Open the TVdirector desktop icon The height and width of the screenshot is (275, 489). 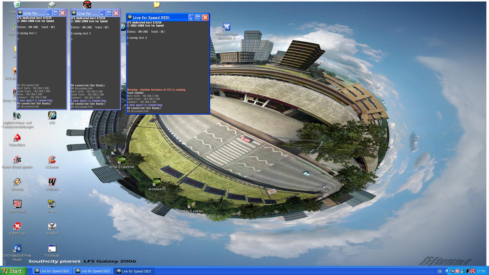(x=52, y=249)
